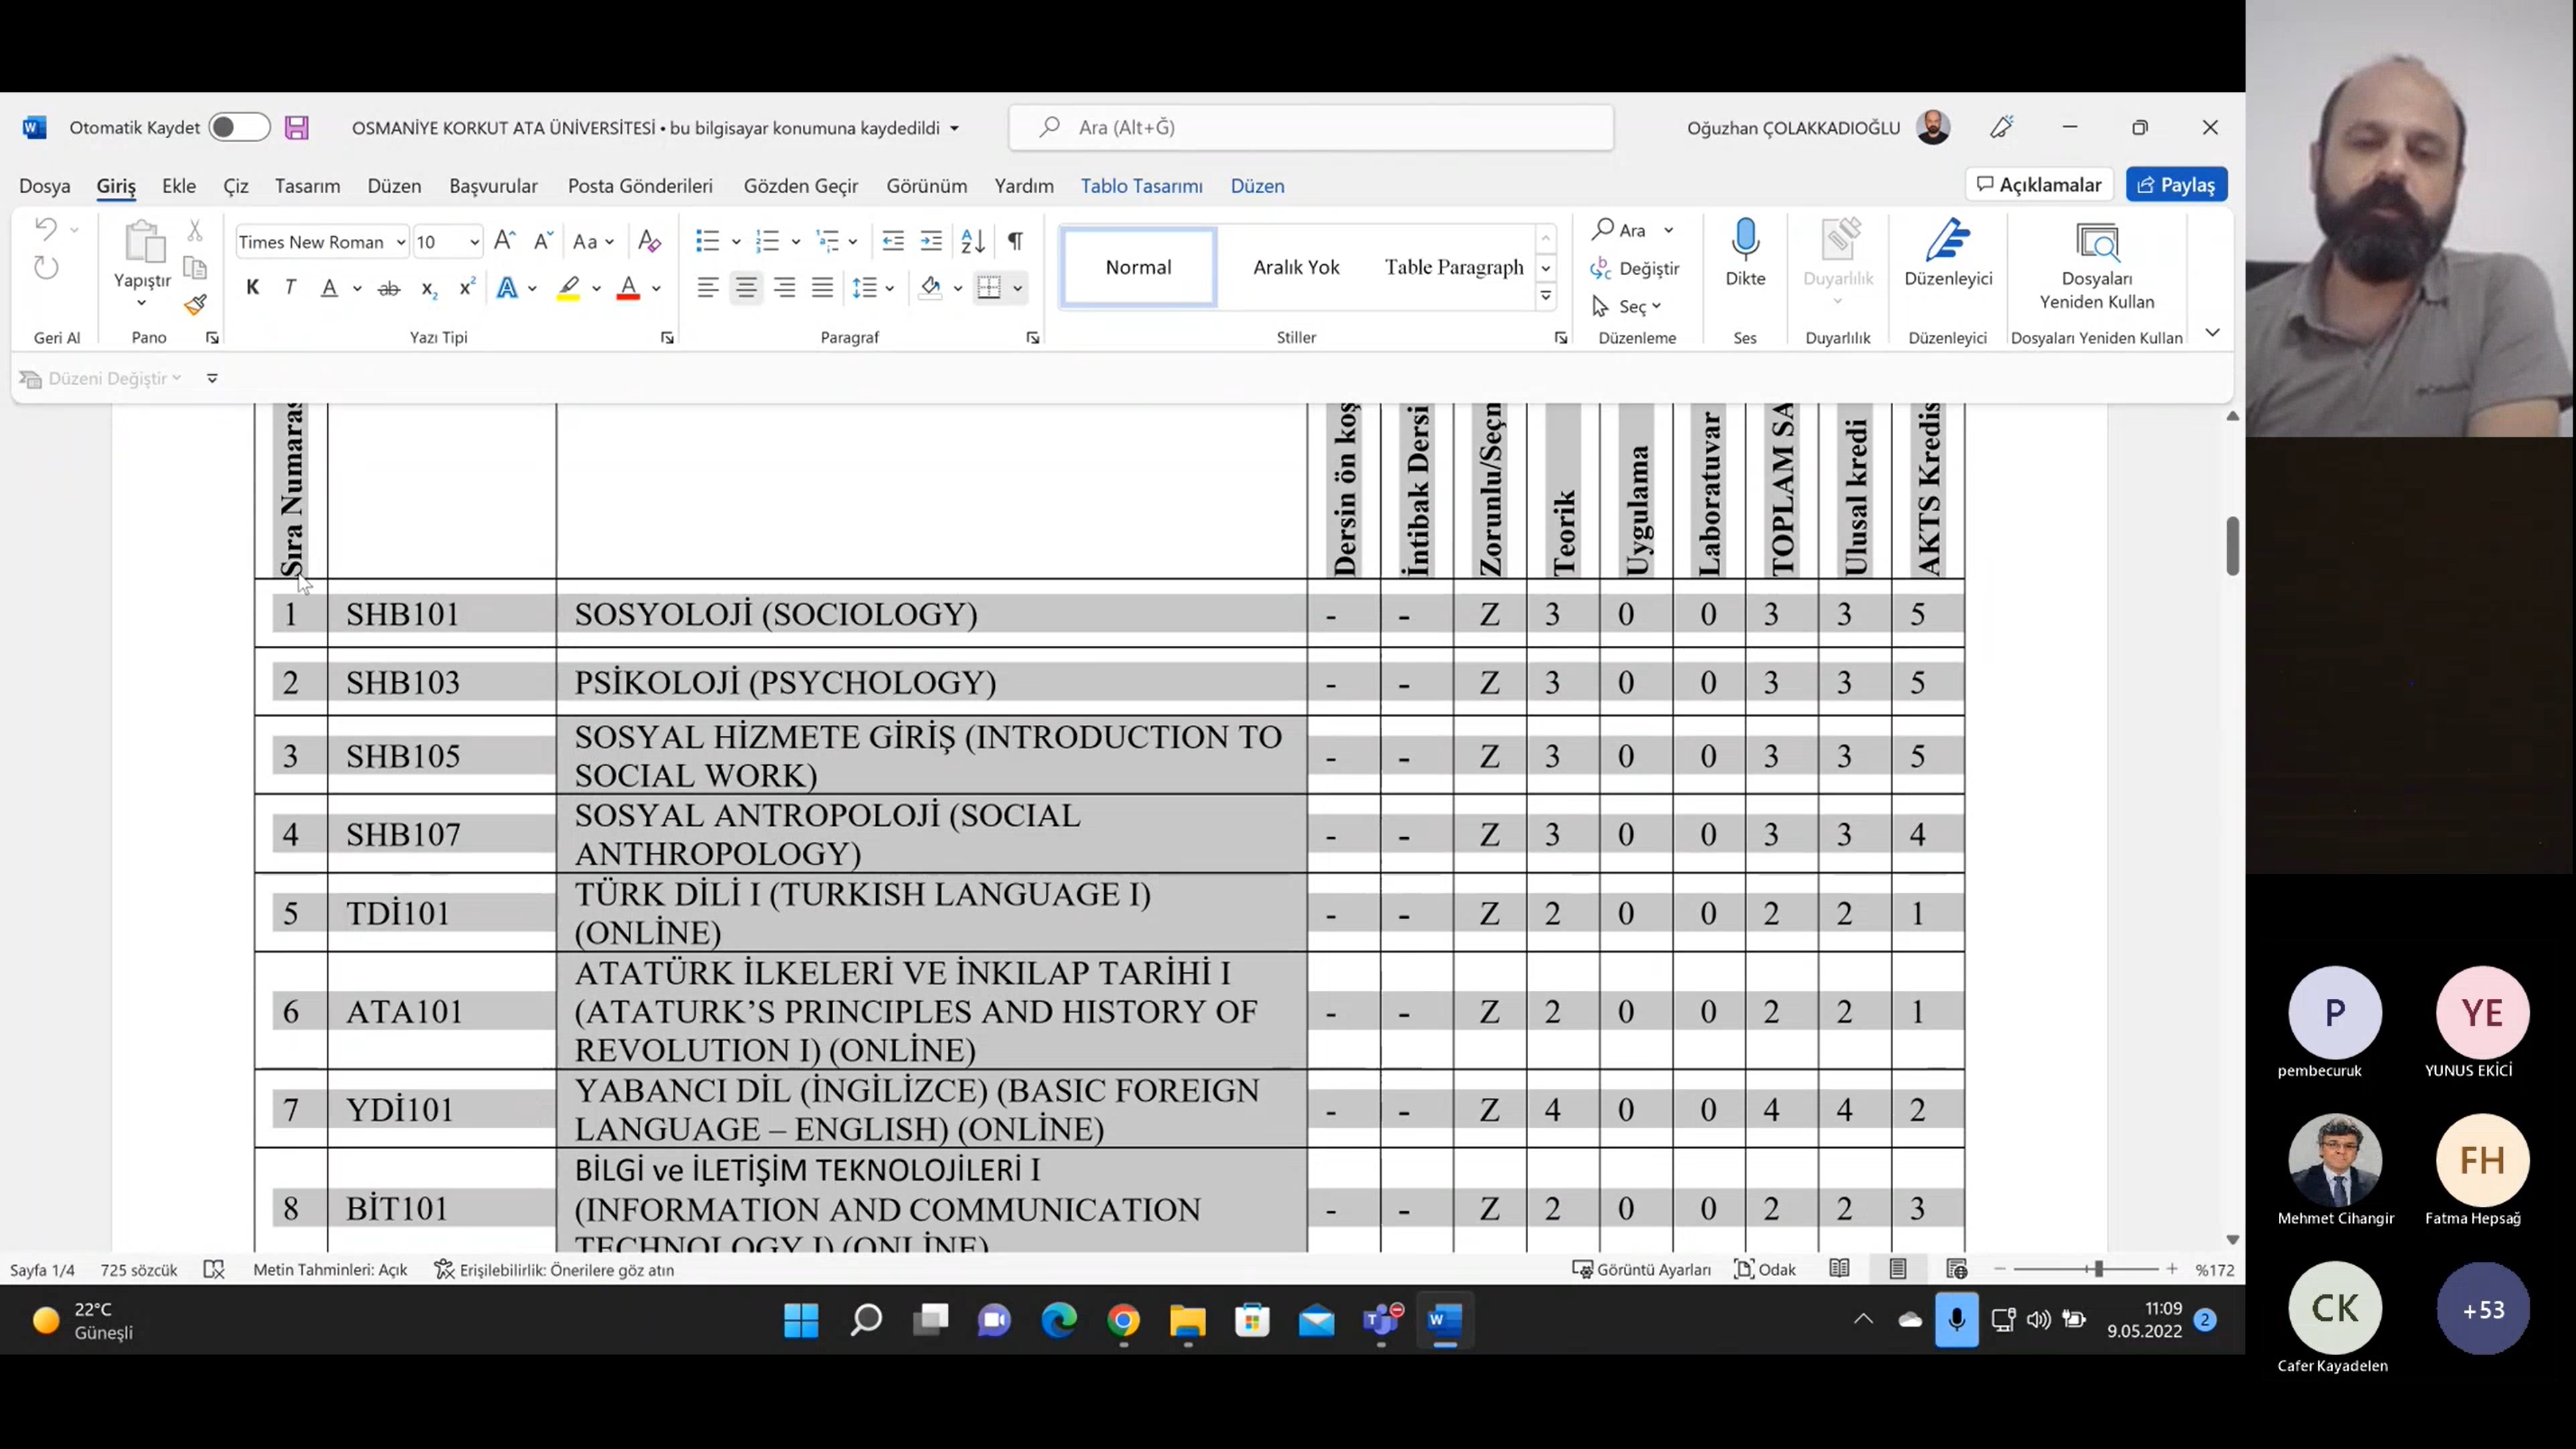Open the Açıklamalar comments button

[2039, 185]
